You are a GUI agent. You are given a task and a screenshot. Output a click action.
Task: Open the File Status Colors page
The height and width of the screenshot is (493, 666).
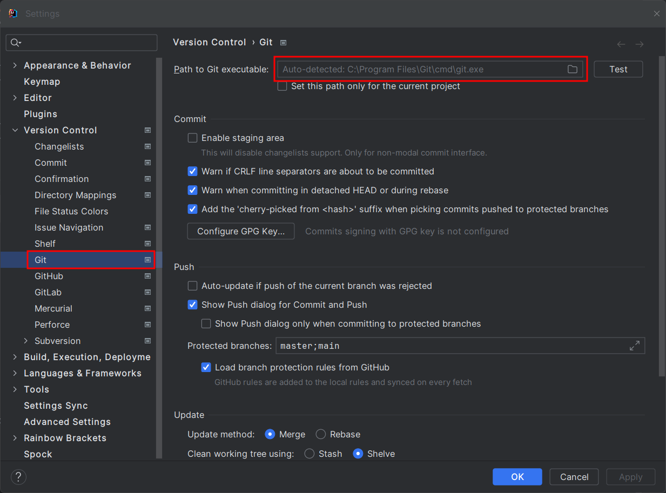click(x=71, y=211)
